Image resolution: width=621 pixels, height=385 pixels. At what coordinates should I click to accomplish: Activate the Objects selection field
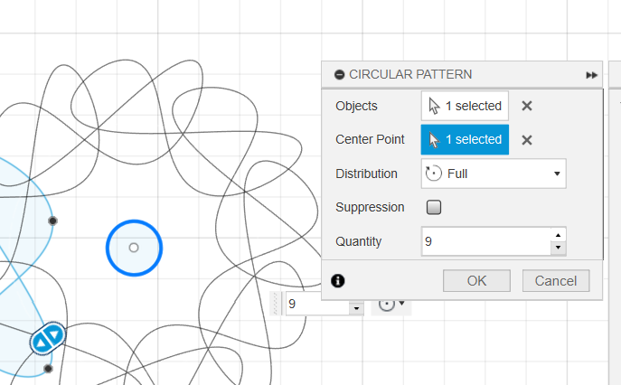[x=465, y=106]
